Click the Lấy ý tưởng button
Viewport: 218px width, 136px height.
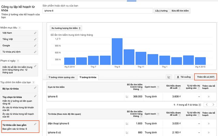tap(161, 11)
